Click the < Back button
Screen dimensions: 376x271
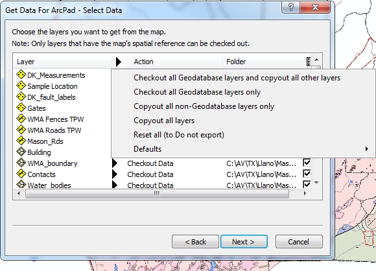(x=195, y=242)
